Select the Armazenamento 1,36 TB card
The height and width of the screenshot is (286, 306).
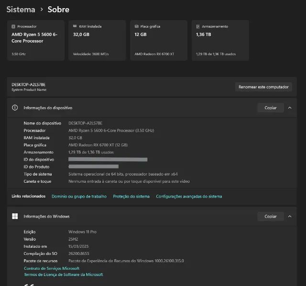(x=220, y=40)
